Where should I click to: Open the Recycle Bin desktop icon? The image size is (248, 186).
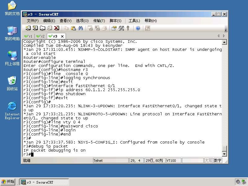coord(12,83)
